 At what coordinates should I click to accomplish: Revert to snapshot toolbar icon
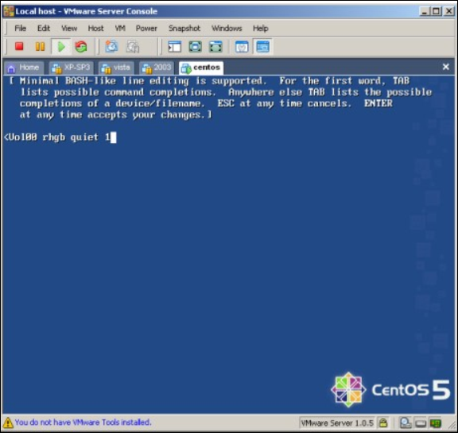(x=133, y=46)
